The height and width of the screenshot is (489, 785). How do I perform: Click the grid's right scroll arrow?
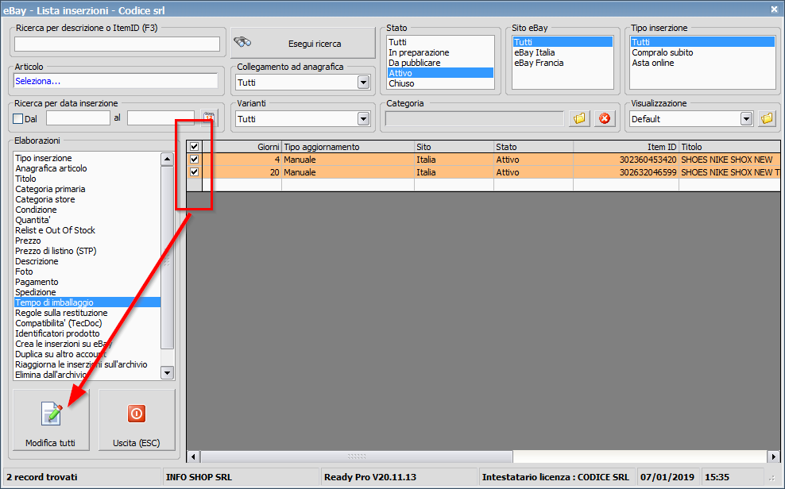tap(774, 456)
